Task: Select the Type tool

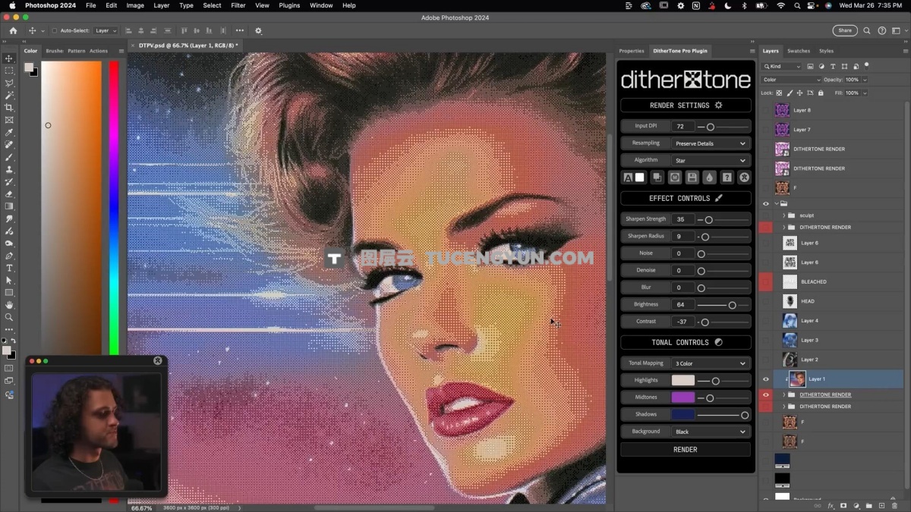Action: tap(9, 269)
